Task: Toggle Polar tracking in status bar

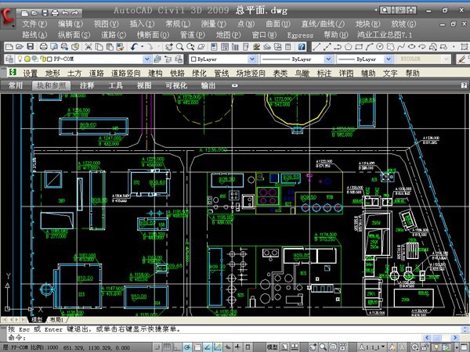Action: pos(186,347)
